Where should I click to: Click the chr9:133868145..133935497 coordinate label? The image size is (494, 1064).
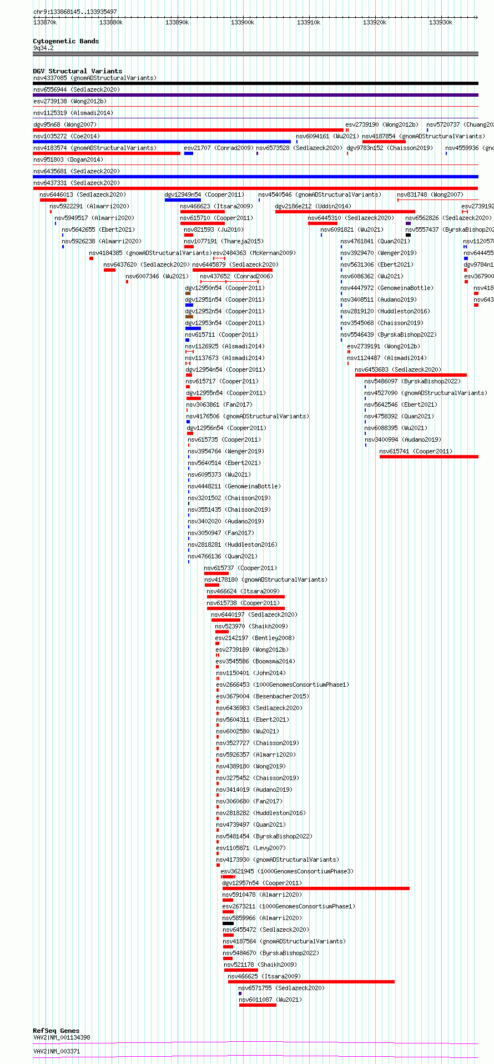click(x=75, y=12)
